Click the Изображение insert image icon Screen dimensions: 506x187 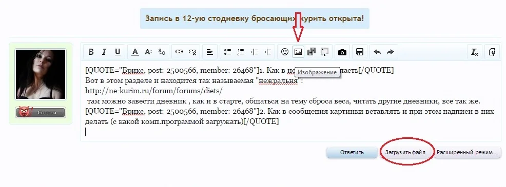[x=298, y=52]
